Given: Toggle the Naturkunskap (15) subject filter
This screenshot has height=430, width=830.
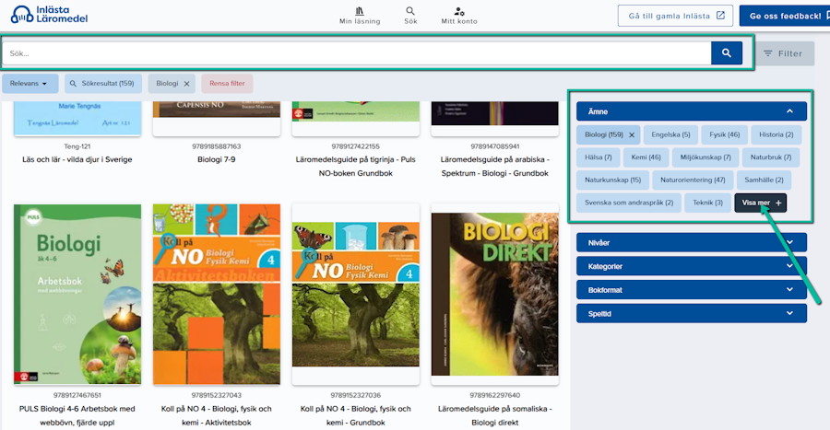Looking at the screenshot, I should [612, 180].
